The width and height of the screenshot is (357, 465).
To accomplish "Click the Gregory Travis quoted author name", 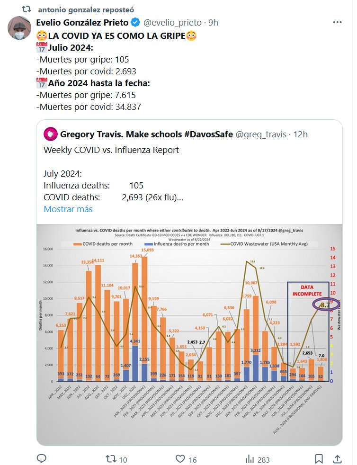I will pyautogui.click(x=146, y=134).
